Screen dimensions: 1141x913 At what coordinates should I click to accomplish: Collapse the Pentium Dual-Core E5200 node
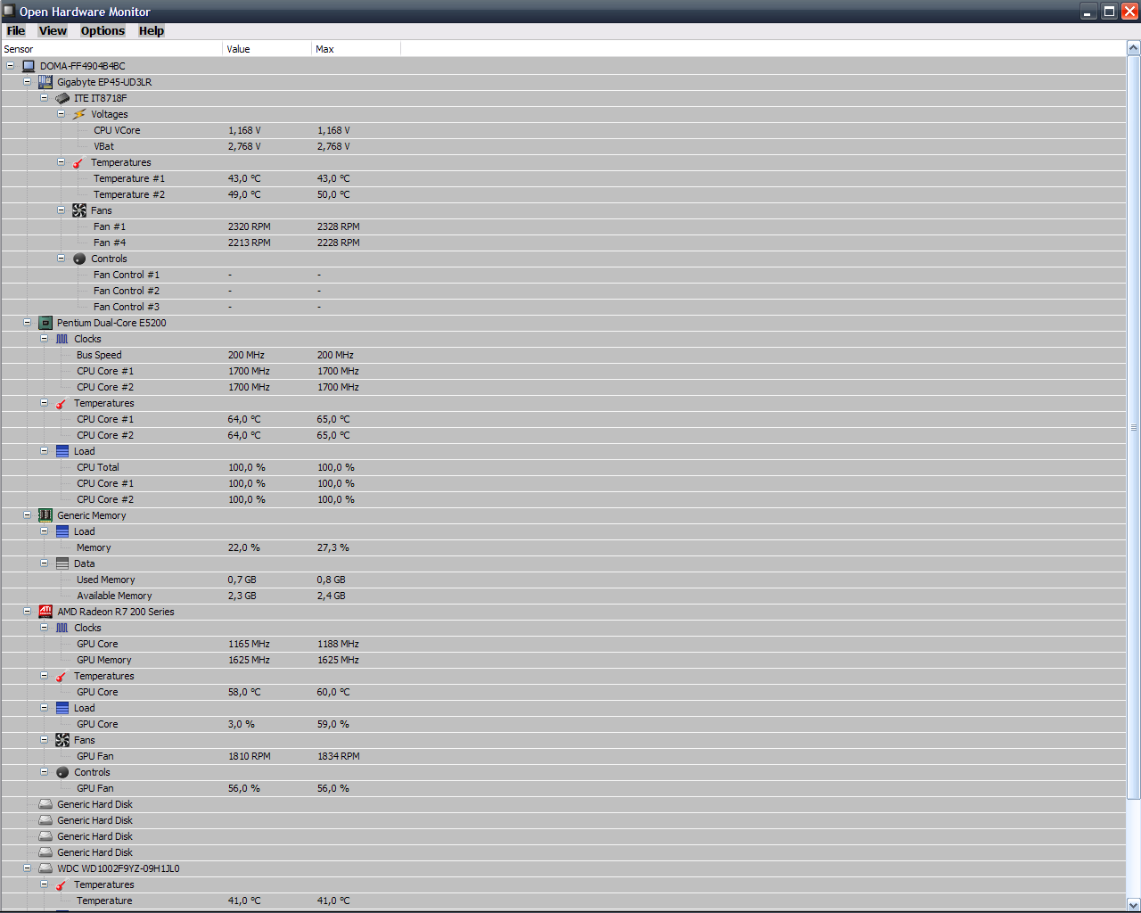click(28, 322)
